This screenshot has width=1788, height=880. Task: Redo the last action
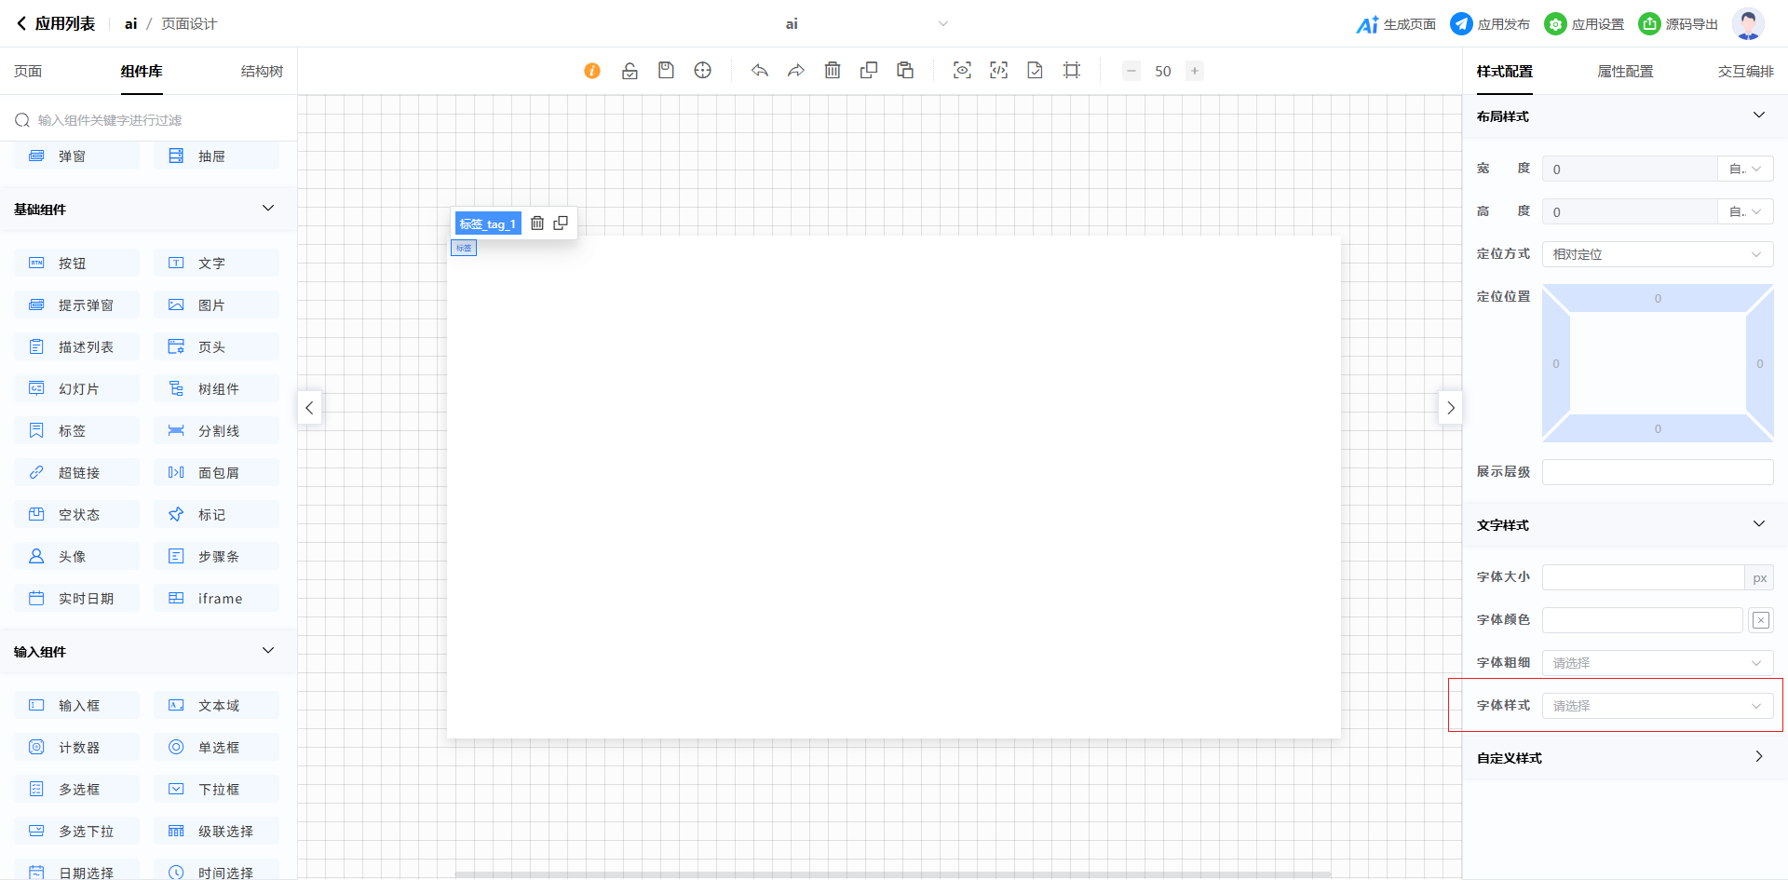pos(796,71)
